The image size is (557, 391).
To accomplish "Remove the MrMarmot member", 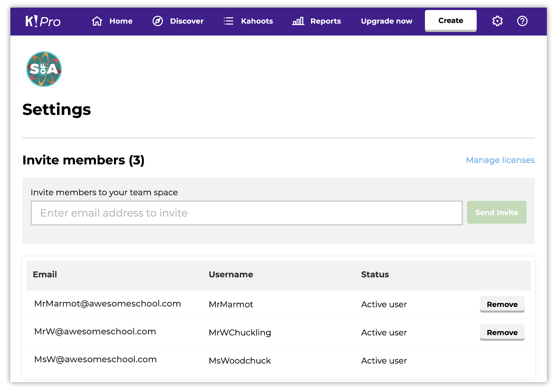I will [502, 304].
